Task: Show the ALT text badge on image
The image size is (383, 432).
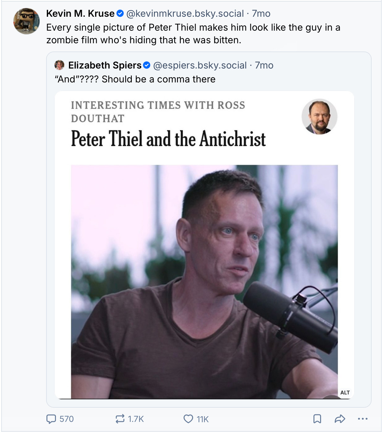Action: [x=345, y=393]
